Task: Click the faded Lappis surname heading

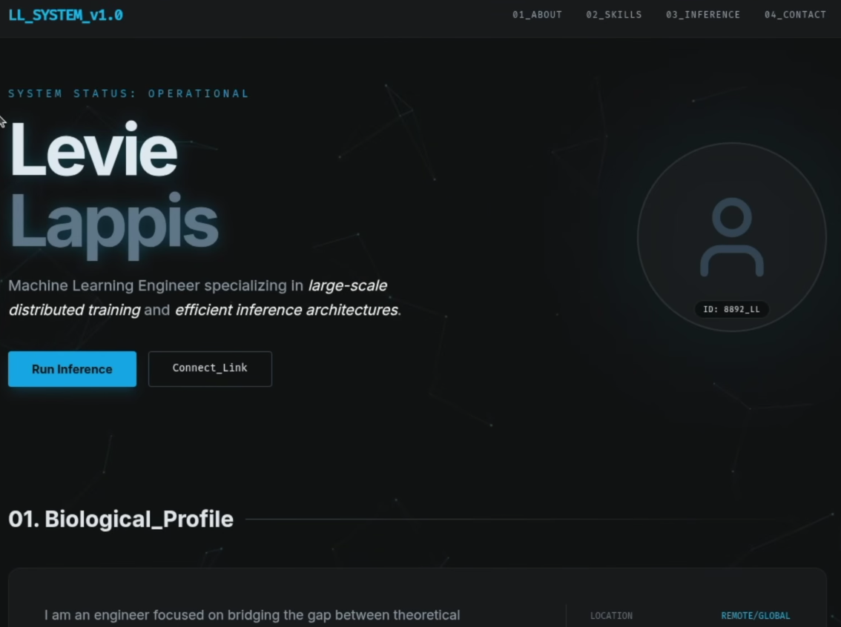Action: click(x=113, y=222)
